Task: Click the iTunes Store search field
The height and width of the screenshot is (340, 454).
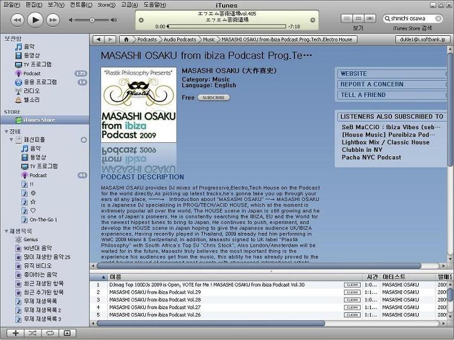Action: coord(412,18)
